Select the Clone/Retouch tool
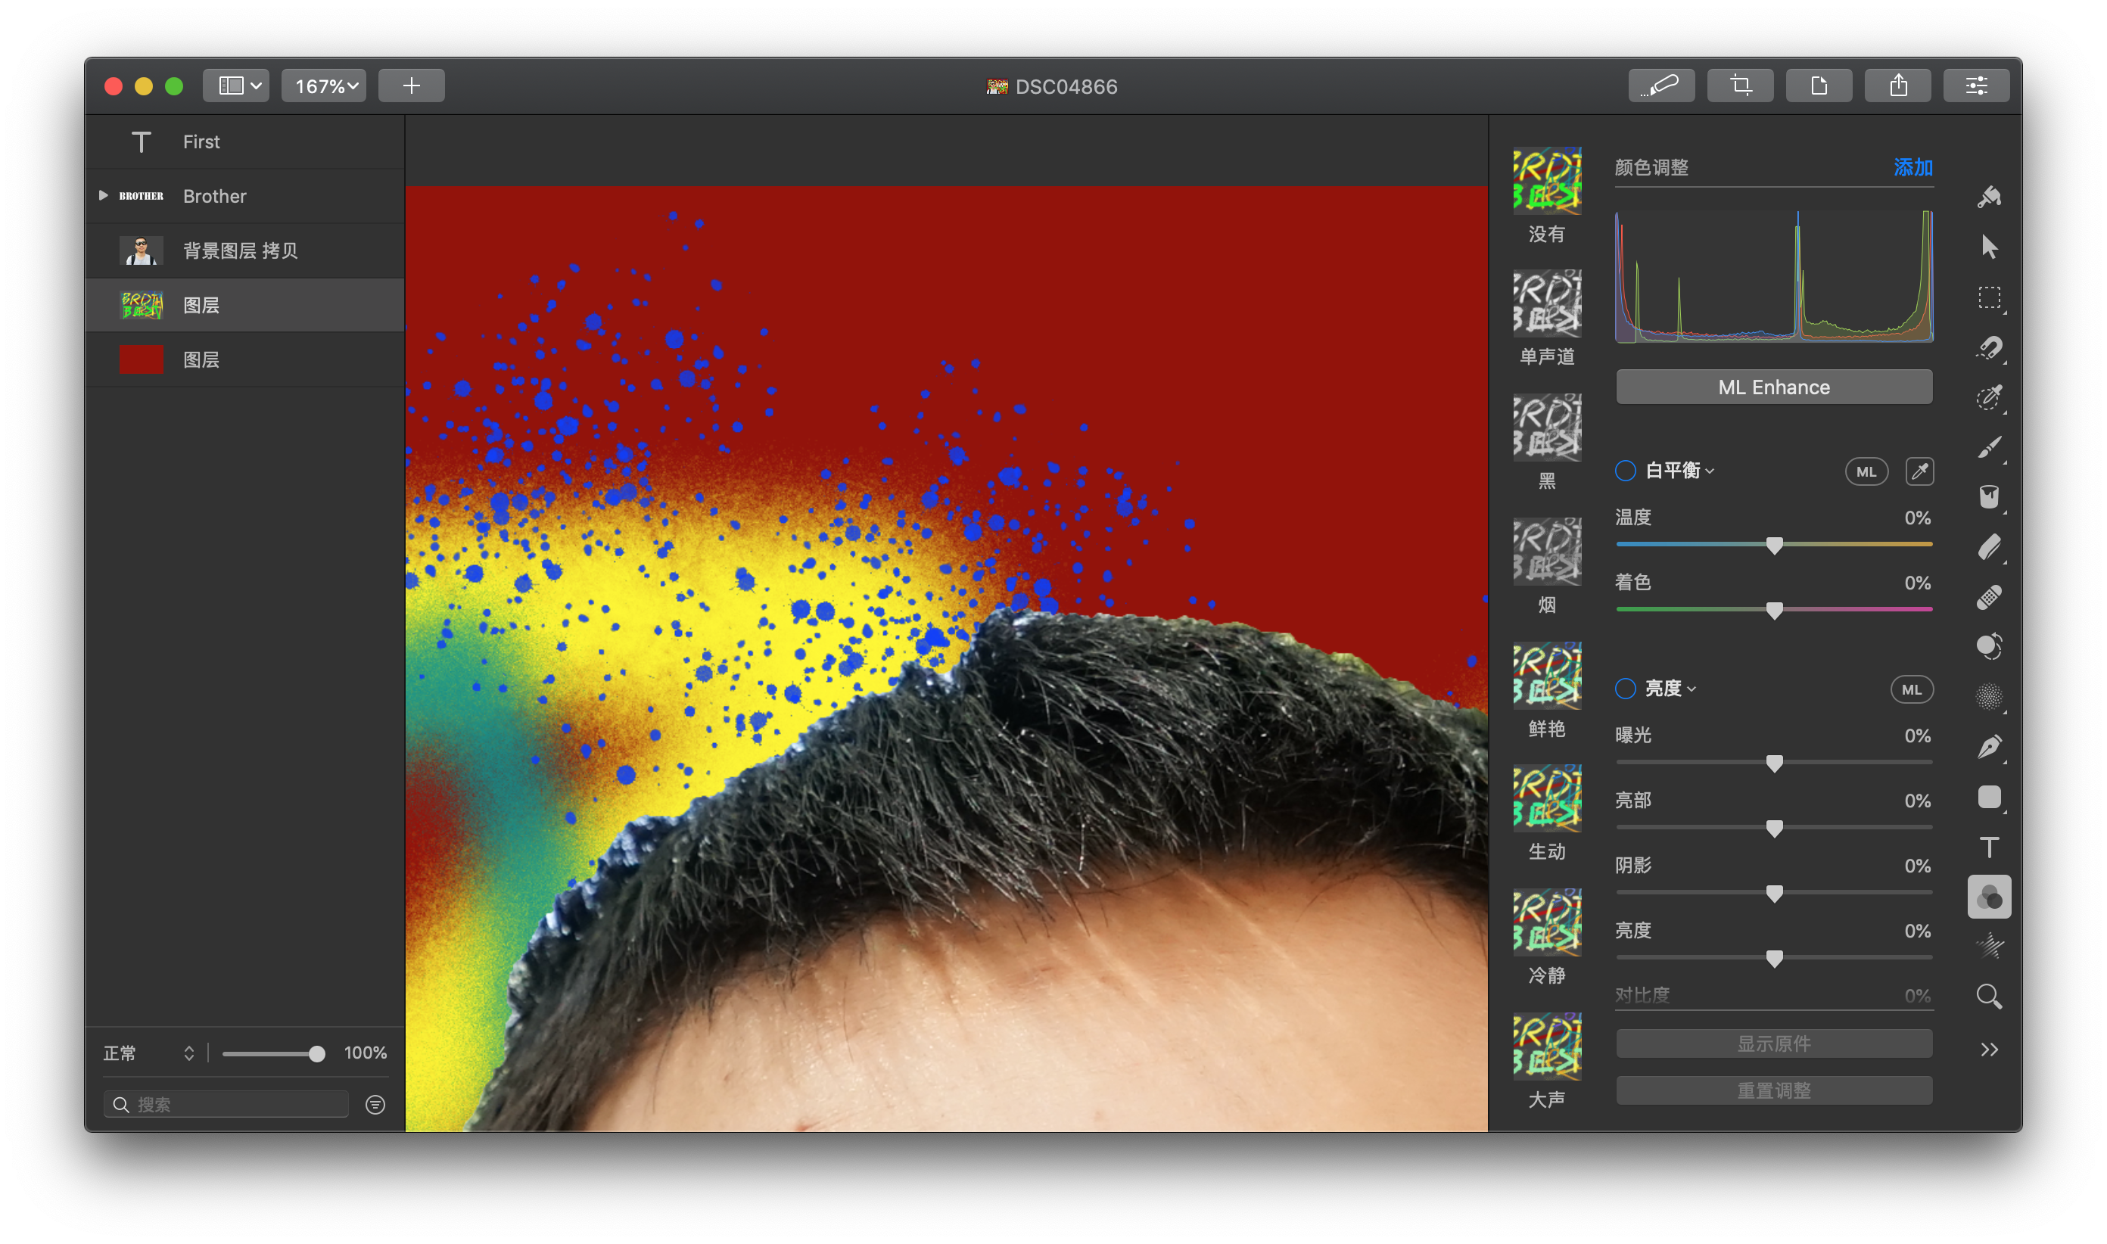 point(1989,647)
